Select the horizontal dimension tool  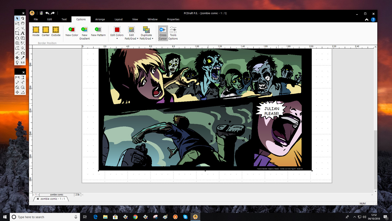click(17, 78)
